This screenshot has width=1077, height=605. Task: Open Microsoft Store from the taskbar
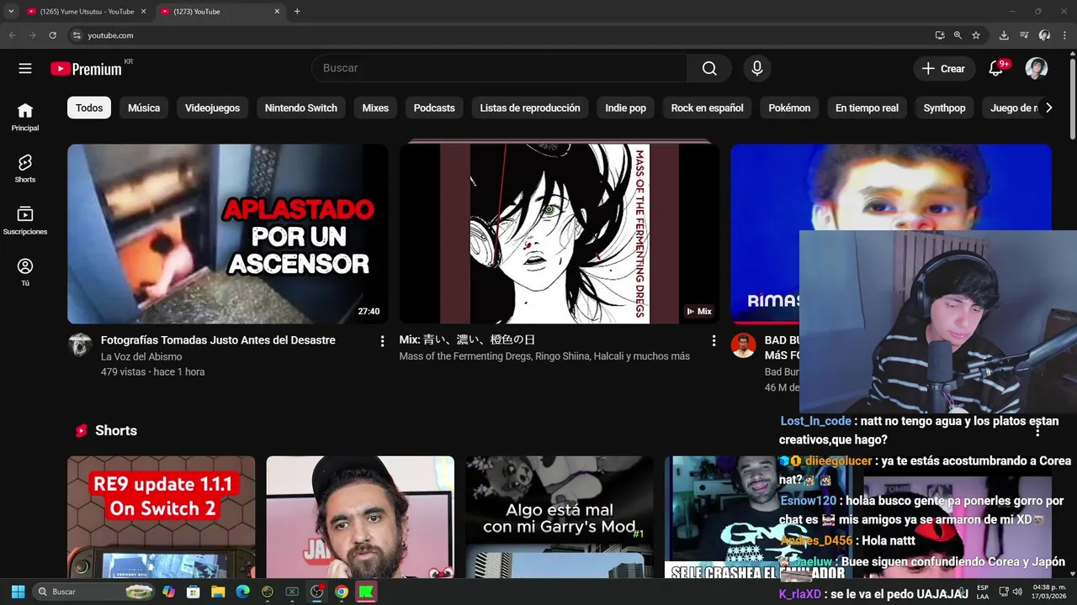click(x=193, y=592)
